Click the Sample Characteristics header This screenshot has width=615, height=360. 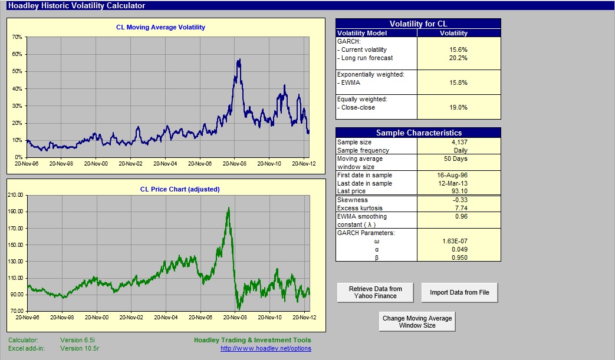(x=418, y=133)
